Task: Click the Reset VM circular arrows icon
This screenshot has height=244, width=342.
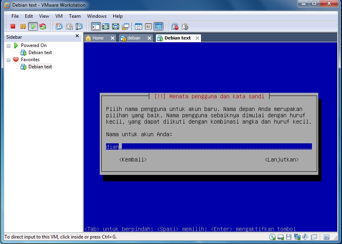Action: 43,26
